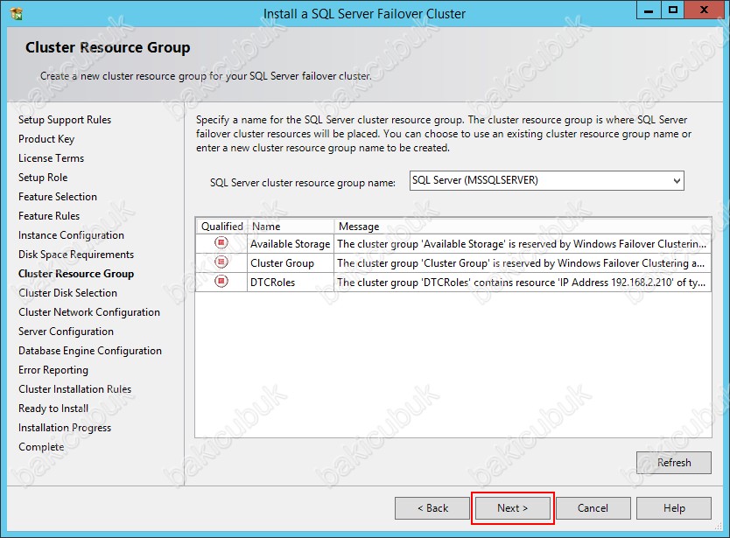Select the Product Key step

pyautogui.click(x=46, y=139)
